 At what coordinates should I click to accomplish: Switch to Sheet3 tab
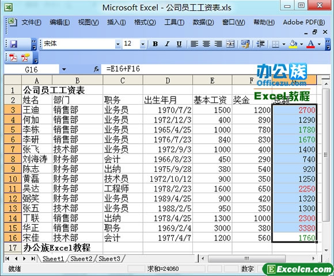[x=109, y=259]
